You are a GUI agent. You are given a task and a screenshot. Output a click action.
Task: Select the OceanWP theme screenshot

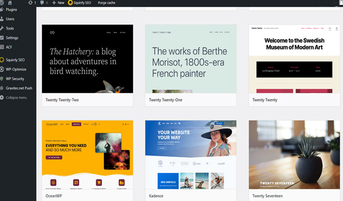pos(88,155)
